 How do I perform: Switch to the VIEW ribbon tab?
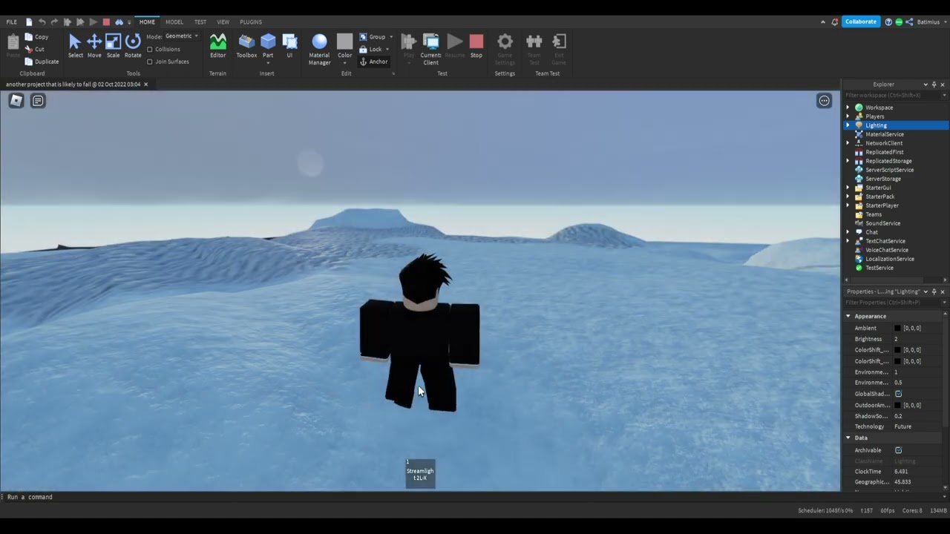pos(223,22)
